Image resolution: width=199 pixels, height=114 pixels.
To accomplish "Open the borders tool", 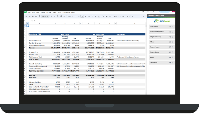I will coord(107,16).
